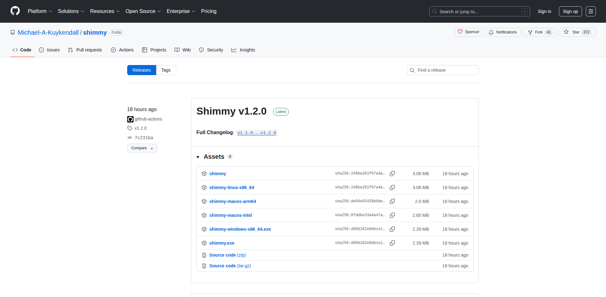Open the Projects tab

[154, 50]
